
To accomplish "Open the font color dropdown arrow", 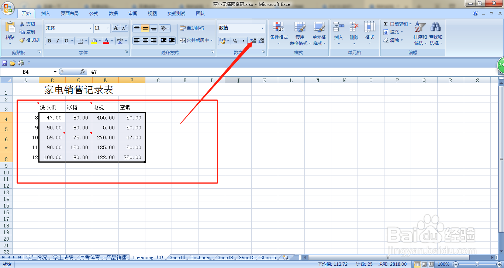I will click(x=112, y=41).
